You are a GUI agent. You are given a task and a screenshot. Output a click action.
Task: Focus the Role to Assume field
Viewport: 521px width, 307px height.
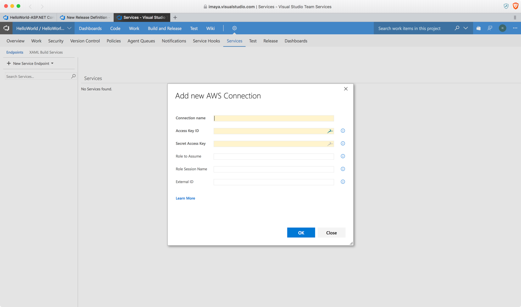pos(274,157)
